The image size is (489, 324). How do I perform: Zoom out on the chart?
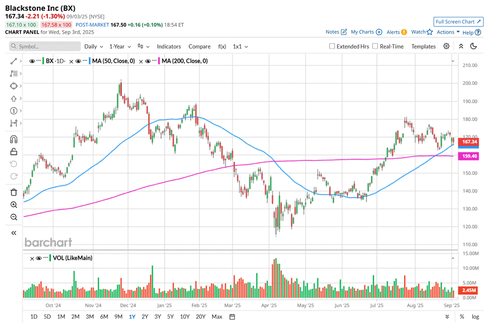[14, 217]
